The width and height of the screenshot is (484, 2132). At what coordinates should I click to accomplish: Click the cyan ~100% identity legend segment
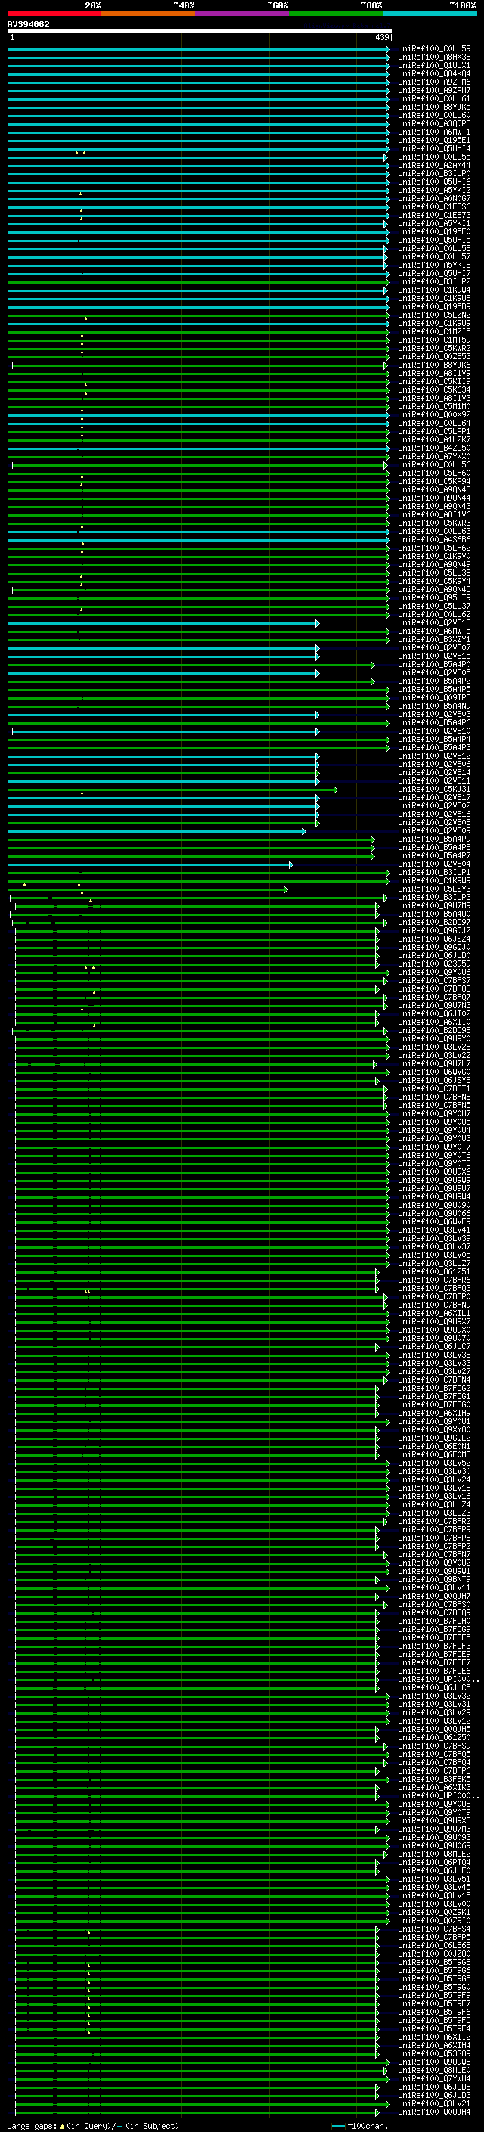coord(430,14)
